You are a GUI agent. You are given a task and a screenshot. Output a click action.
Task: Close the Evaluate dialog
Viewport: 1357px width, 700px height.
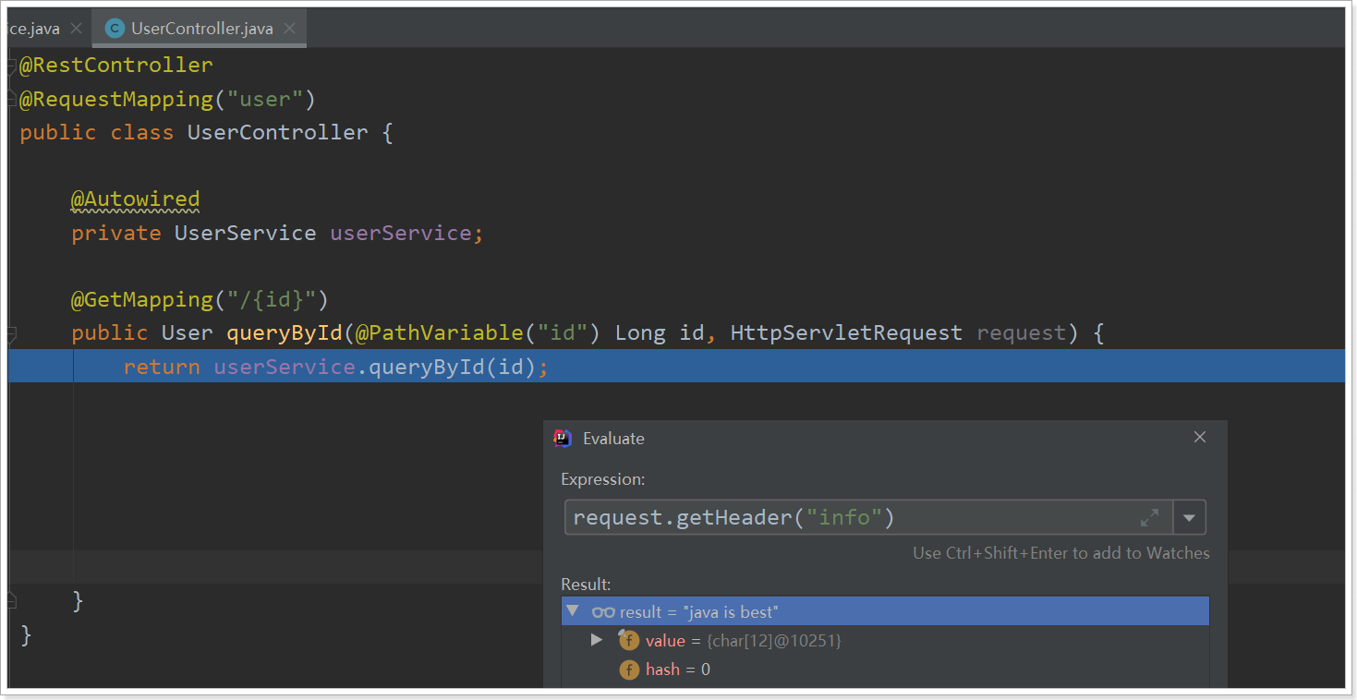(1200, 437)
